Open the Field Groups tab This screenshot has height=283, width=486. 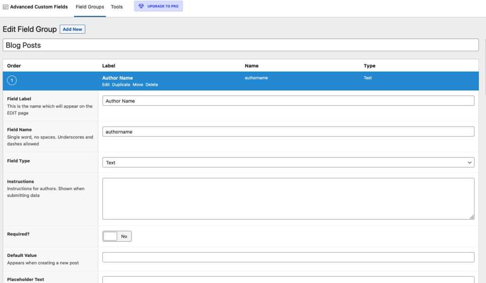(x=90, y=7)
